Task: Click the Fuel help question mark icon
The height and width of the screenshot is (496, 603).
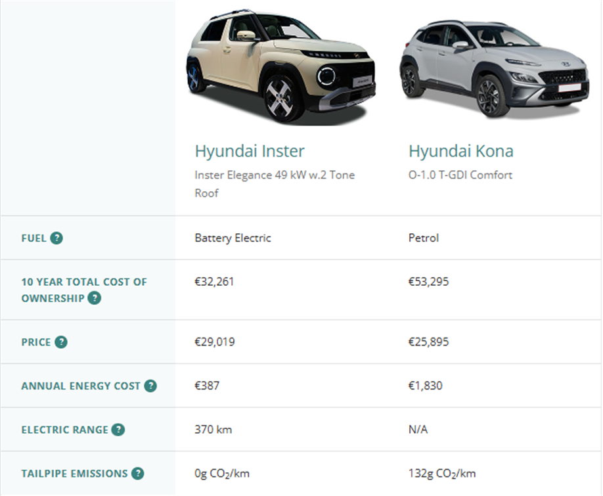Action: point(56,238)
